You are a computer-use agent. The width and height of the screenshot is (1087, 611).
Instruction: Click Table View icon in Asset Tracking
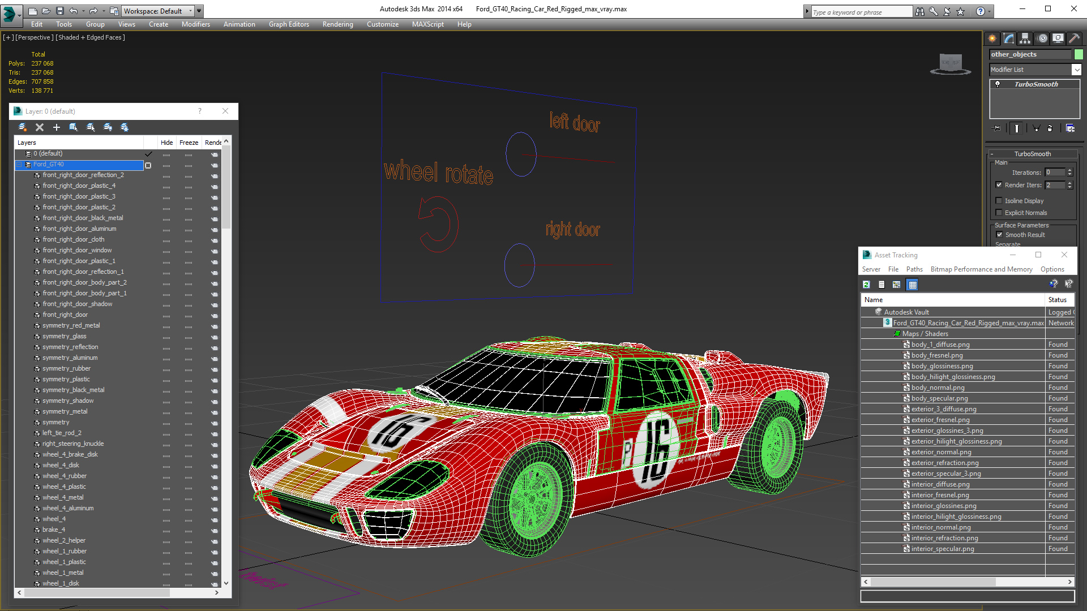point(912,285)
